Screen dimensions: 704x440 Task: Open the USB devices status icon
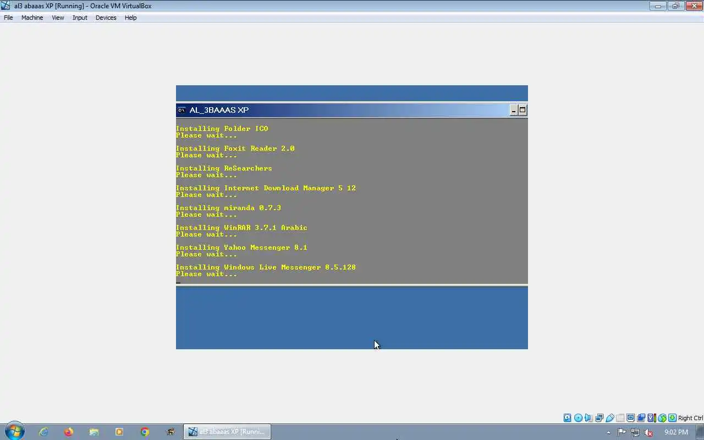609,418
